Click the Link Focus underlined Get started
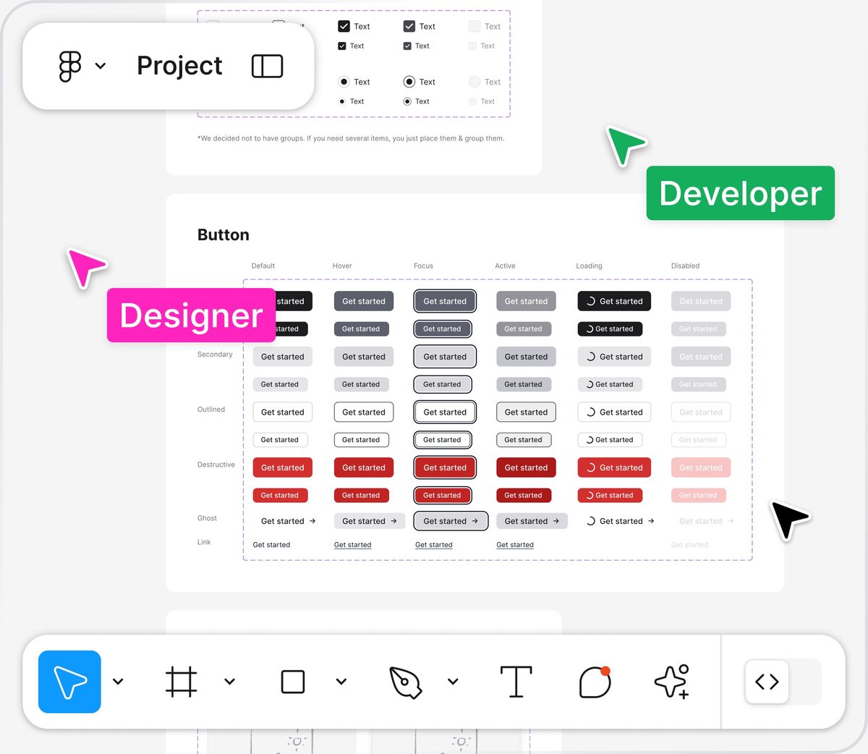The height and width of the screenshot is (754, 868). click(x=434, y=545)
